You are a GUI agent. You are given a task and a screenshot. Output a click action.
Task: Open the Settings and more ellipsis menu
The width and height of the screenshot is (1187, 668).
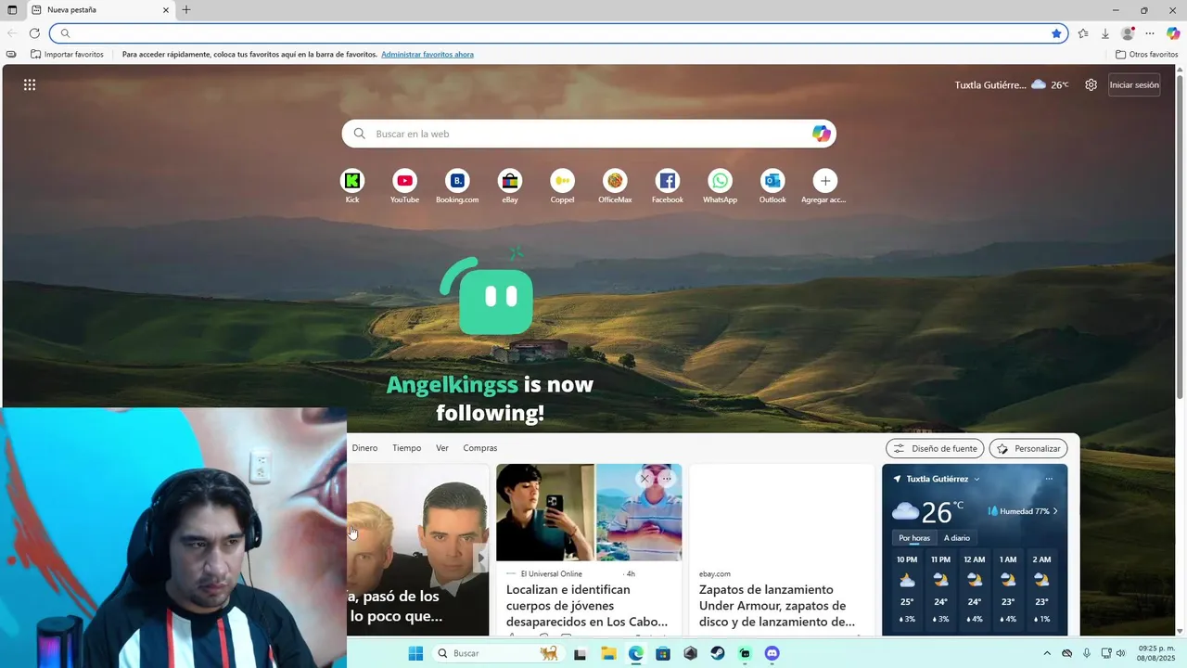[x=1150, y=33]
